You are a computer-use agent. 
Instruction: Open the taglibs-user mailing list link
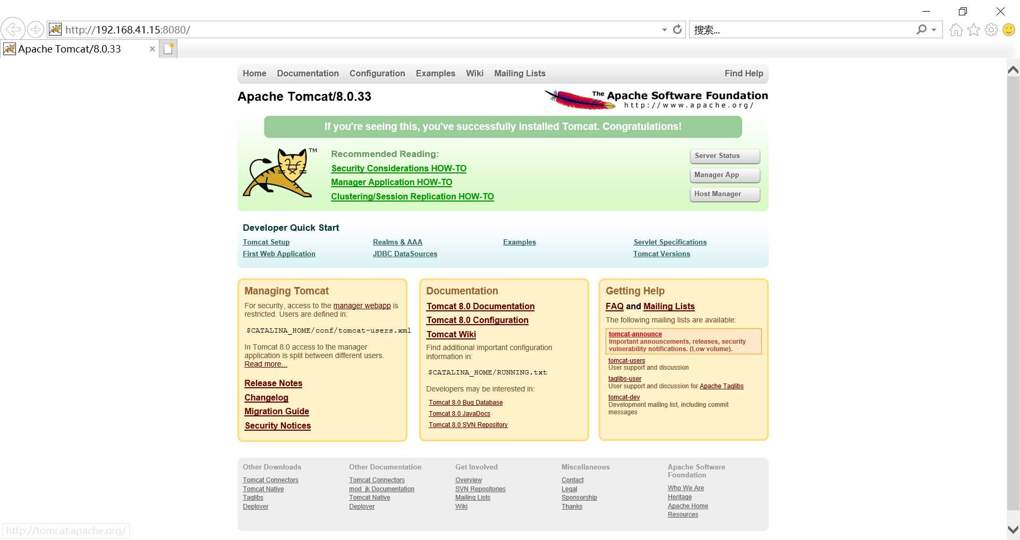625,379
